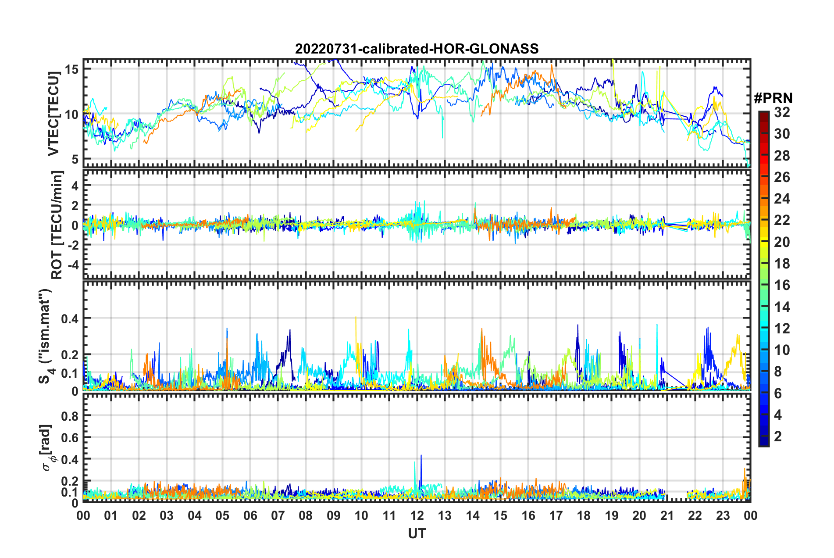834x558 pixels.
Task: Click colorbar tick label "6"
Action: point(778,393)
